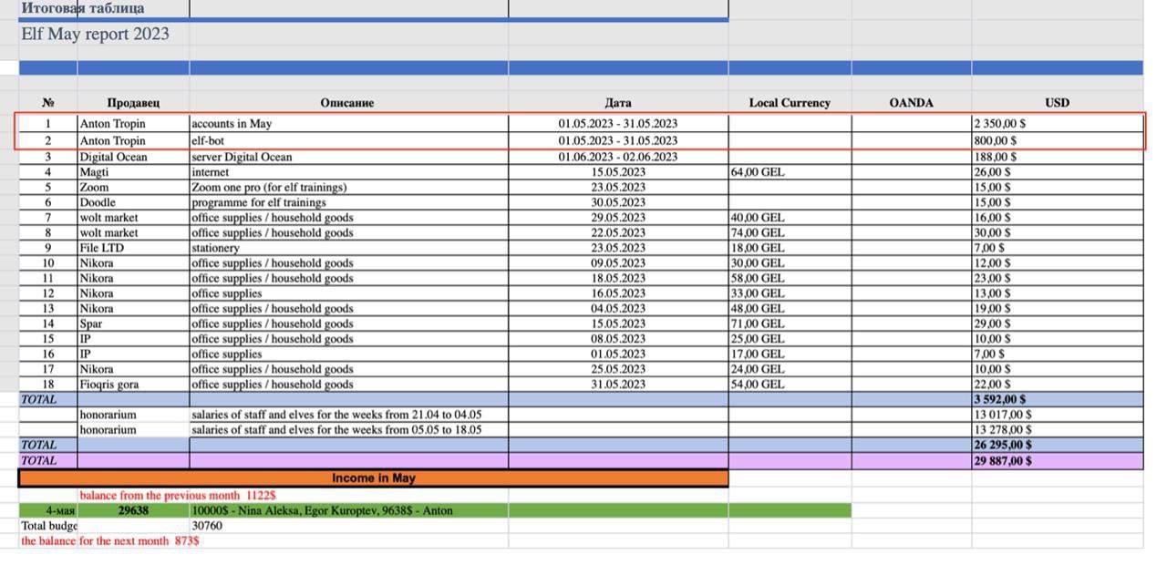Screen dimensions: 1167x575
Task: Click the 'Zoom one pro (for elf trainings)' cell
Action: point(269,188)
